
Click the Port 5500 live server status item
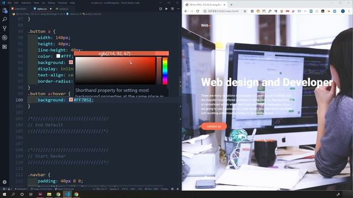[152, 189]
